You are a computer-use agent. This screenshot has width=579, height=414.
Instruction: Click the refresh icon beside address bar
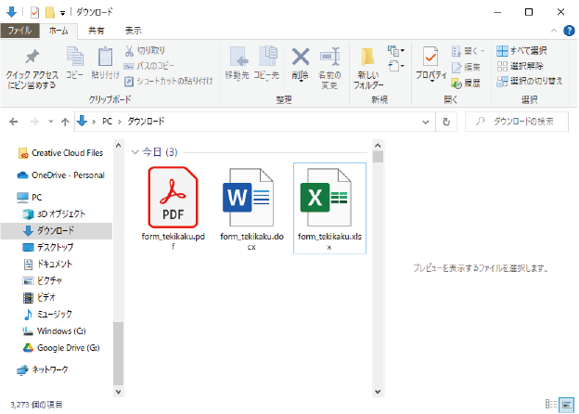(x=447, y=121)
